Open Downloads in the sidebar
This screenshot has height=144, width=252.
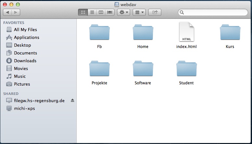21,61
